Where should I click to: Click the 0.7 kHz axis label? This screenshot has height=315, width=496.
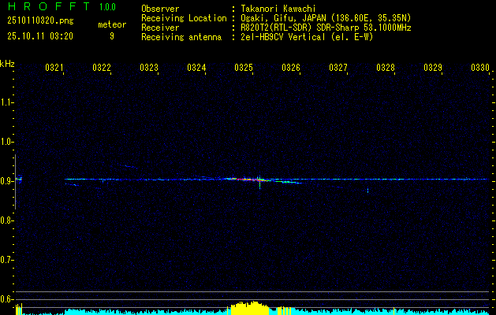tap(6, 260)
